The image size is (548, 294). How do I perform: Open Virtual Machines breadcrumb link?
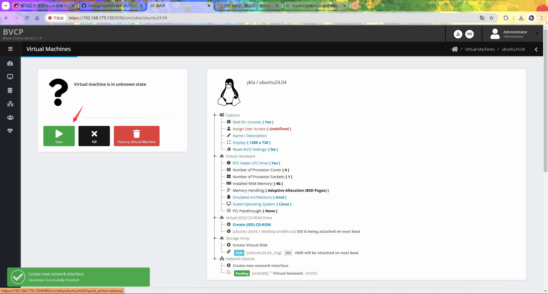coord(480,49)
